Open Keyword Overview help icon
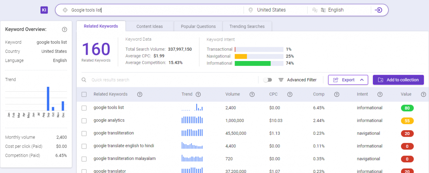429x173 pixels. [64, 29]
